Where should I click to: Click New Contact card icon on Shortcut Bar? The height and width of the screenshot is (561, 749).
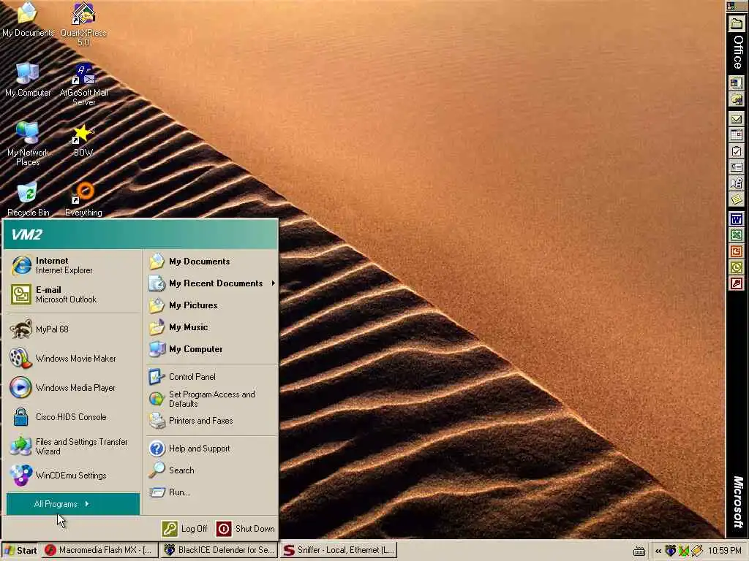pos(737,167)
